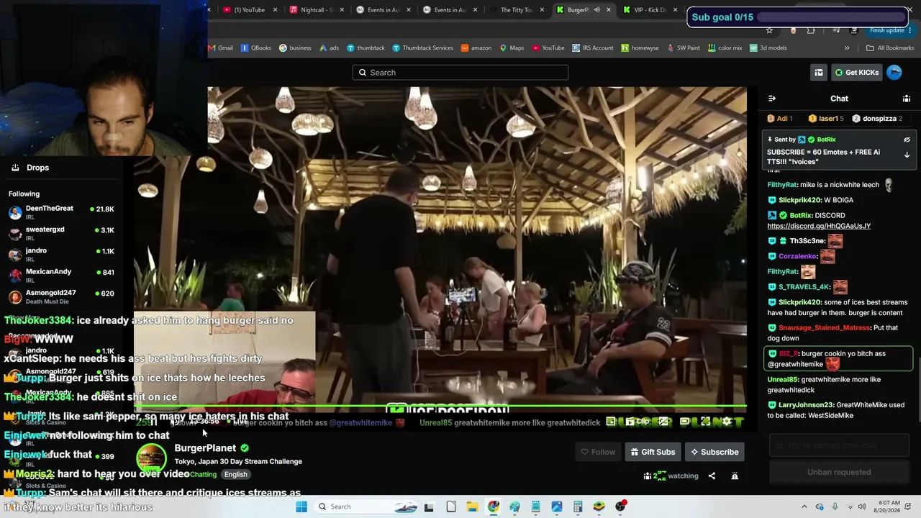This screenshot has height=518, width=921.
Task: Click the Get KICKs button
Action: (x=856, y=72)
